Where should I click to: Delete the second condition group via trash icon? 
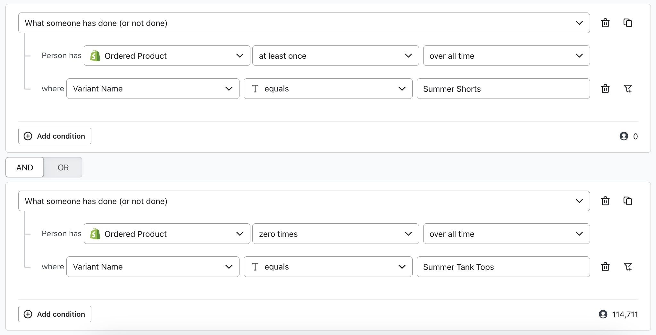tap(605, 201)
